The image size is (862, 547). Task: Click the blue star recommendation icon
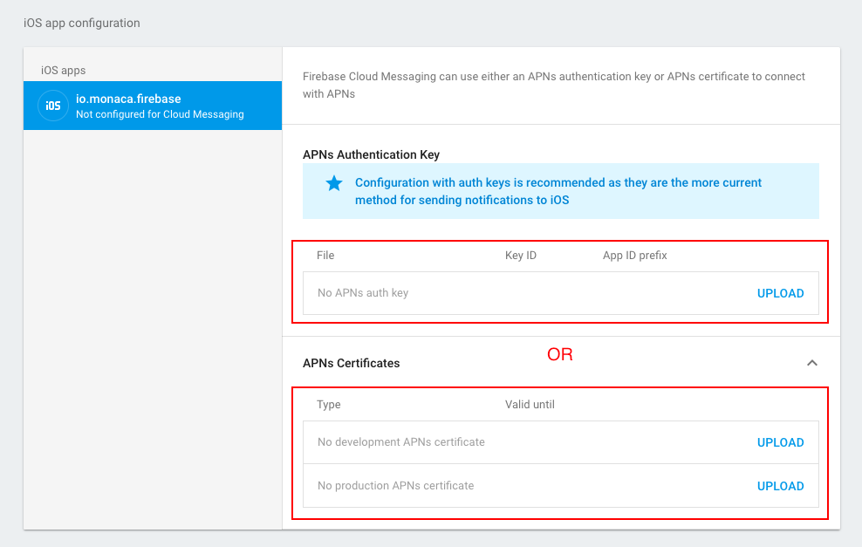pyautogui.click(x=334, y=183)
